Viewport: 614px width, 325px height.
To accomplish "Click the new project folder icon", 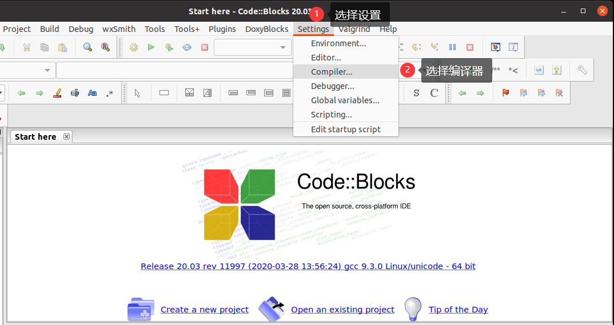I will pyautogui.click(x=141, y=310).
